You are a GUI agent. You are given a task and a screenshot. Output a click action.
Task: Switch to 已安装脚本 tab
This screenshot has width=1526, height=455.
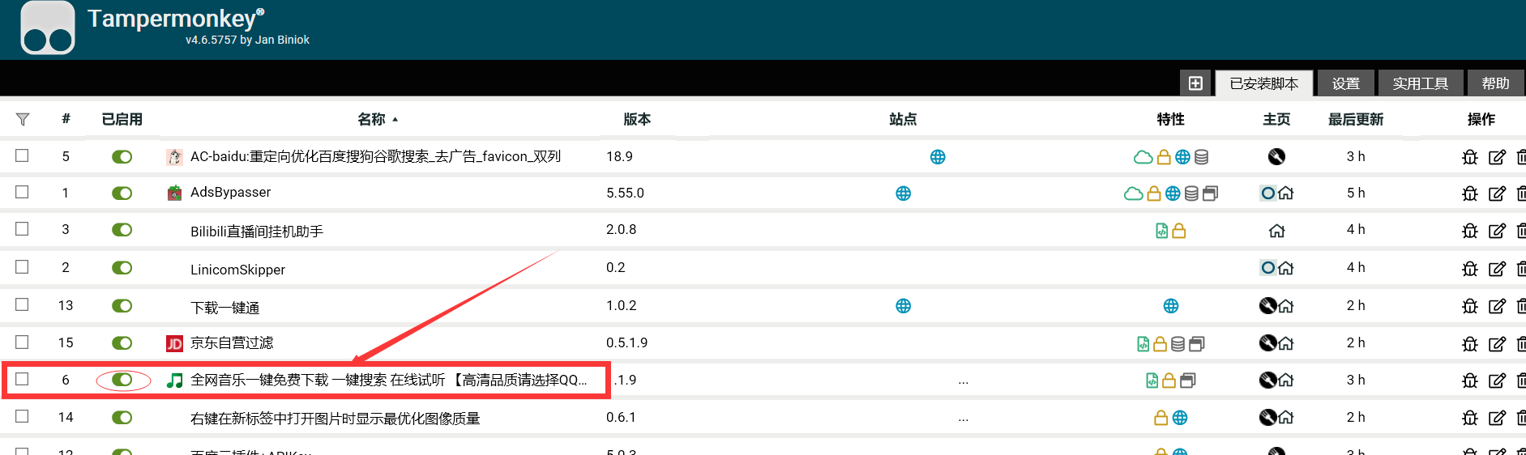point(1263,83)
